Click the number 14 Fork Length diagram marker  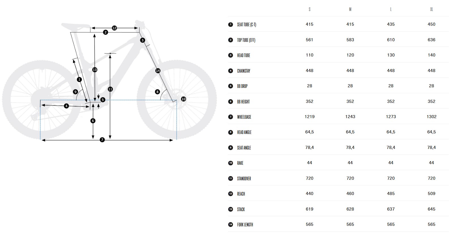[158, 71]
